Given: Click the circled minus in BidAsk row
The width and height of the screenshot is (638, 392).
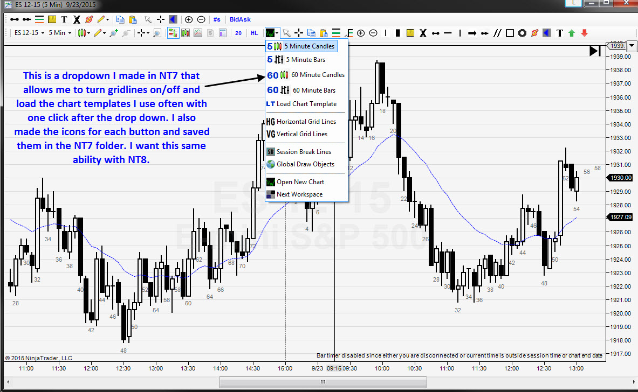Looking at the screenshot, I should (201, 19).
